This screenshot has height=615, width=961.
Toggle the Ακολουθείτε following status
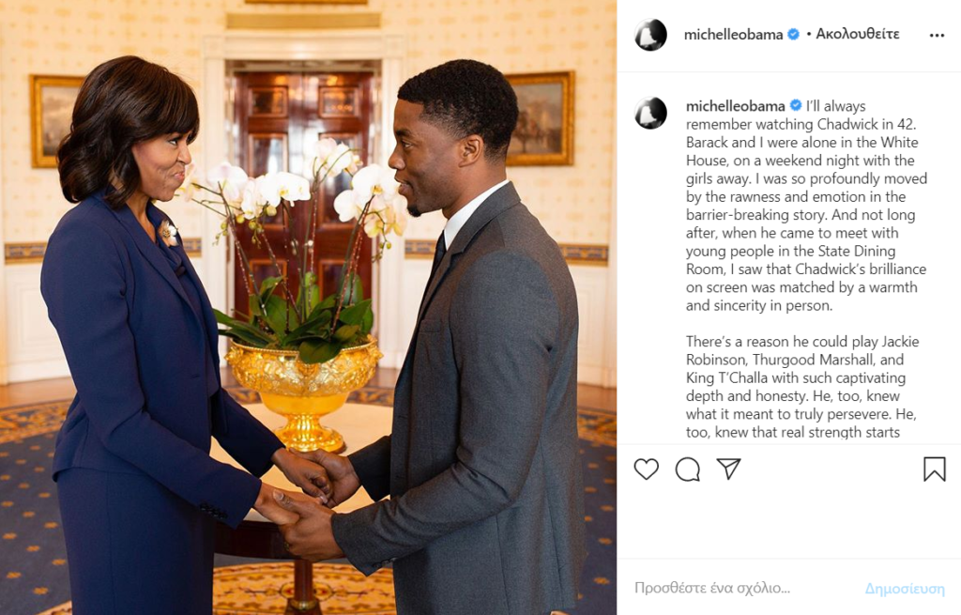(858, 34)
